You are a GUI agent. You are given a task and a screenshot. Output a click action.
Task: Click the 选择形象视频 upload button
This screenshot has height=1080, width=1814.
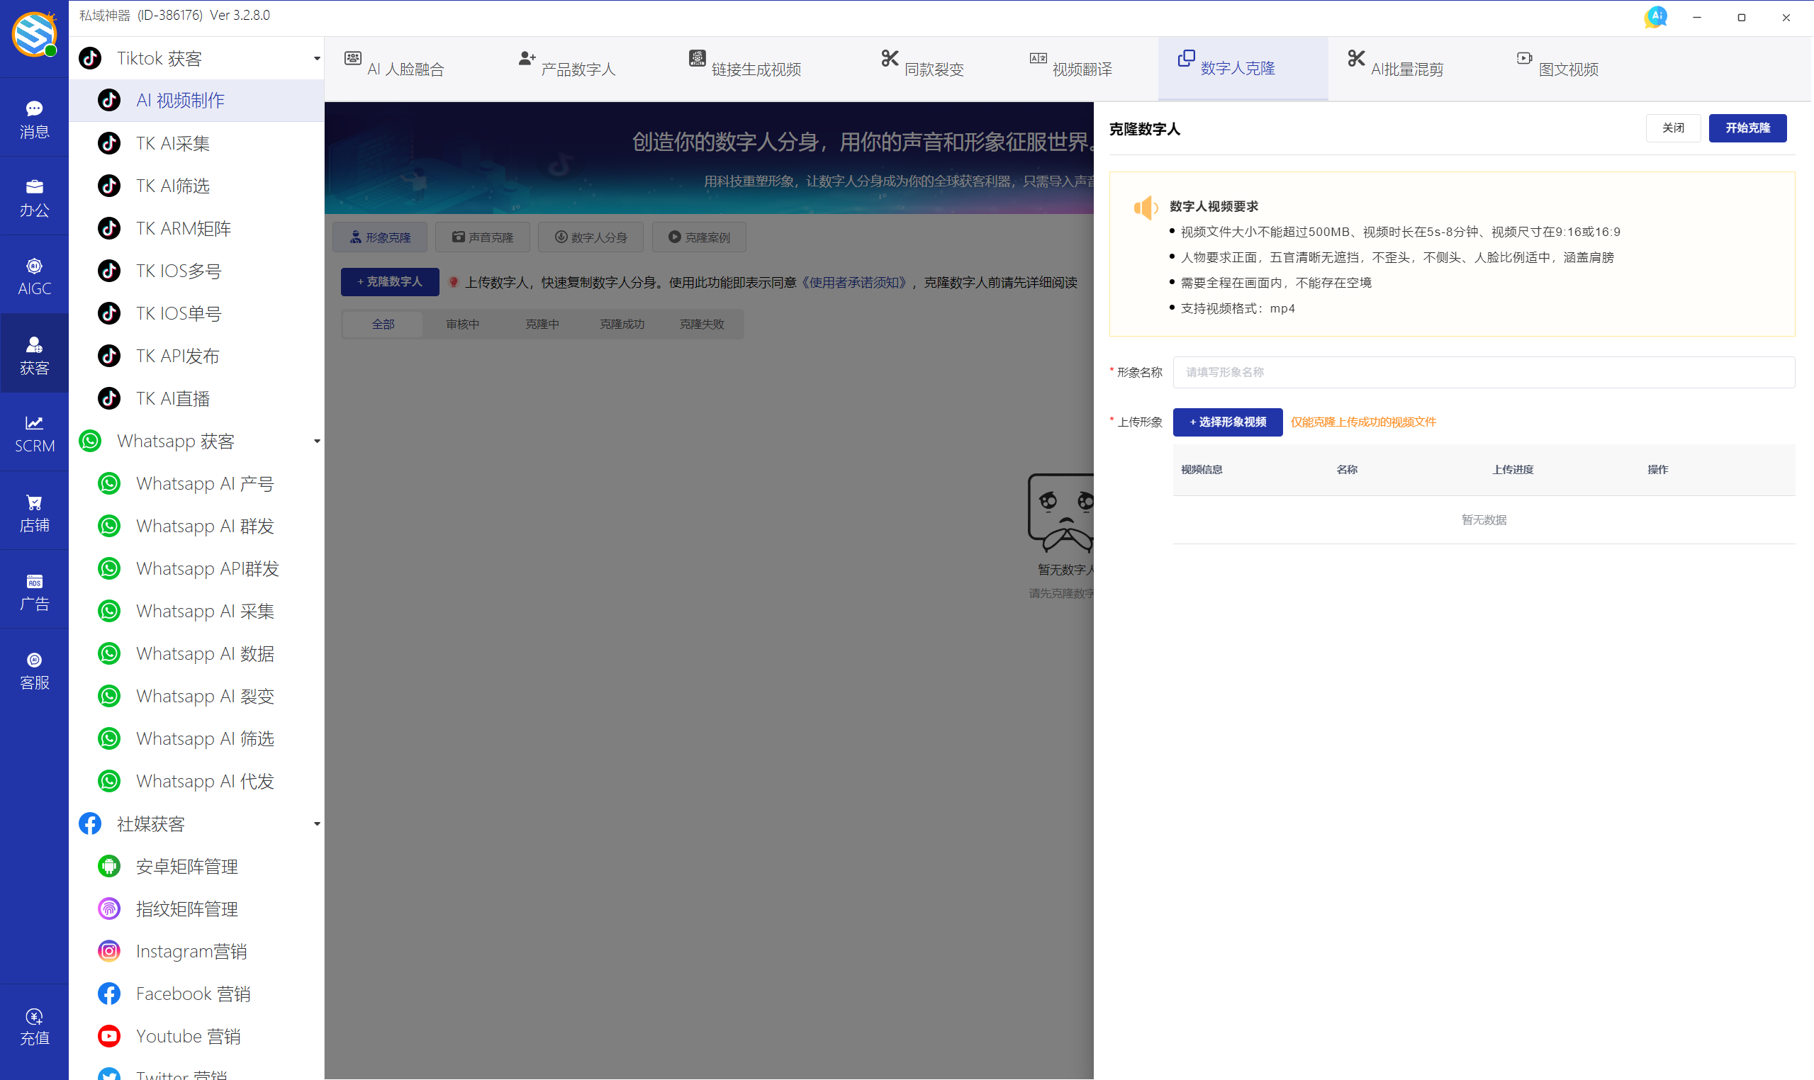pos(1227,422)
